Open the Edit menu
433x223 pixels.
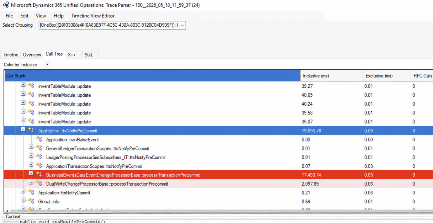point(24,16)
